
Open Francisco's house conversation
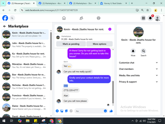click(x=25, y=97)
